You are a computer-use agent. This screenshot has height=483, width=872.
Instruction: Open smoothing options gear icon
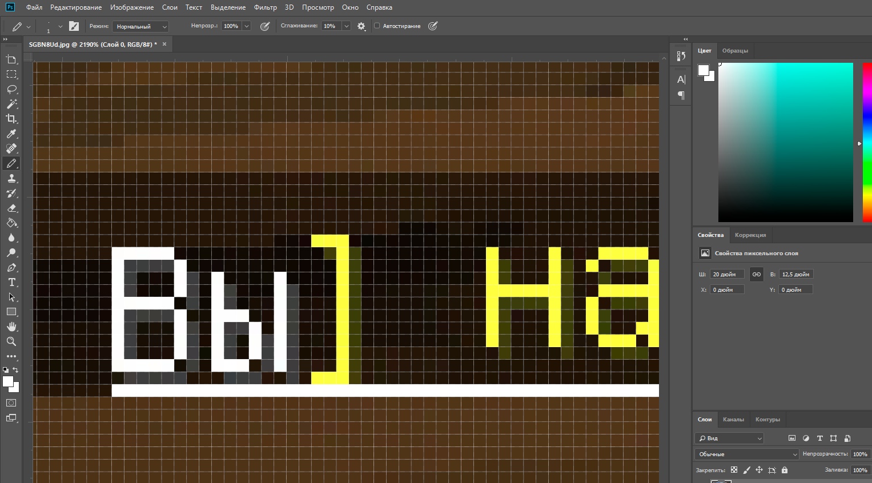click(361, 26)
